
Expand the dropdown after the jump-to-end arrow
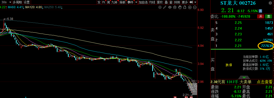195,2
